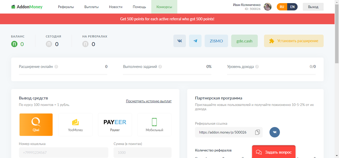Click Задать вопрос chat button
The image size is (339, 158).
(x=274, y=152)
